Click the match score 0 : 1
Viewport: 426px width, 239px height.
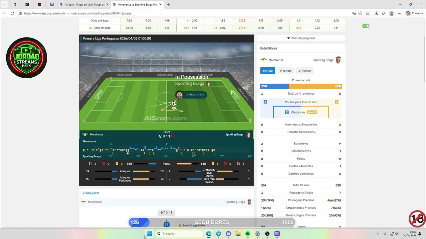[x=166, y=136]
